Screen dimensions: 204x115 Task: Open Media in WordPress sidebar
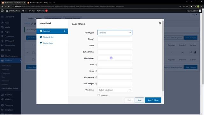pyautogui.click(x=7, y=27)
